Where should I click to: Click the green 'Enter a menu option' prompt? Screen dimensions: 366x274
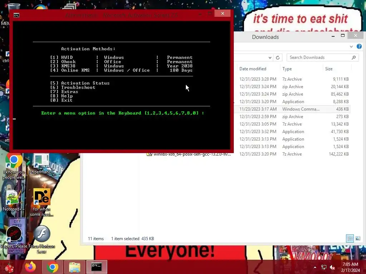tap(123, 113)
